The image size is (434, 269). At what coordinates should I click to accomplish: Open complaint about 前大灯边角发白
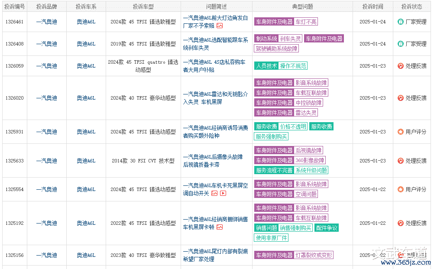pos(215,22)
